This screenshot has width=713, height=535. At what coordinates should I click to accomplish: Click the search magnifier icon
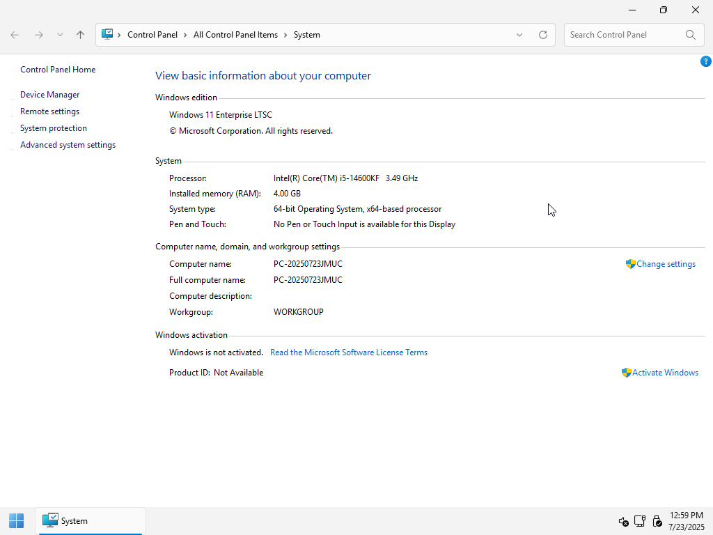(690, 35)
